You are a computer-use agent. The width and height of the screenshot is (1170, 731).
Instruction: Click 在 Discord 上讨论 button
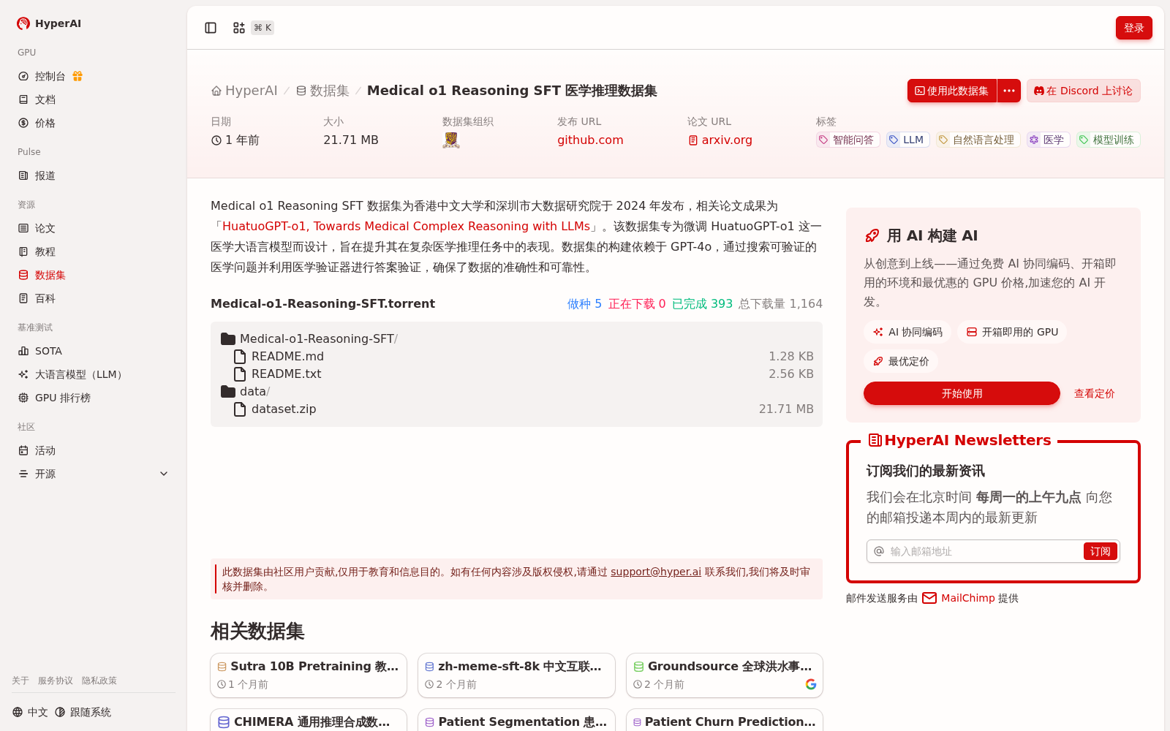1083,91
